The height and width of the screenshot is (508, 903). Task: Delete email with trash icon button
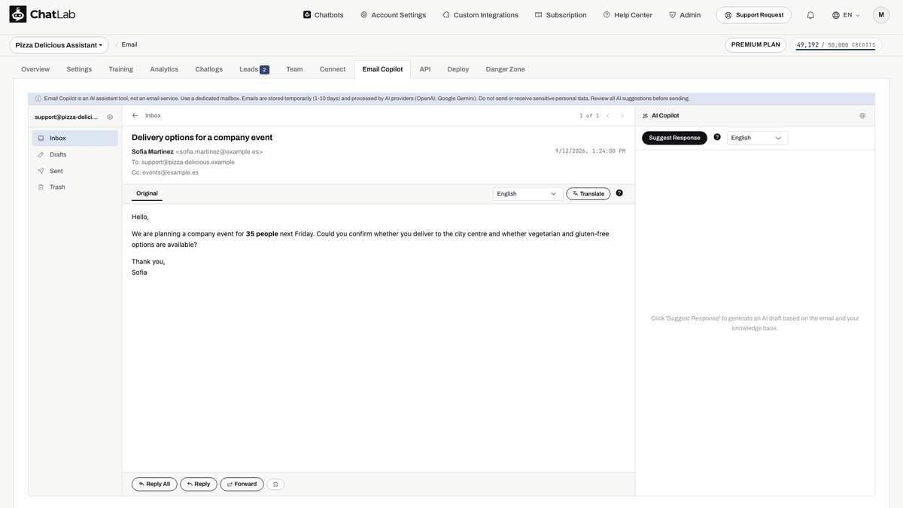click(275, 484)
